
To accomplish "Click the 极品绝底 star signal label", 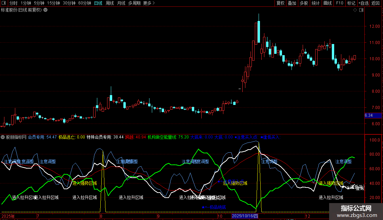I will pyautogui.click(x=214, y=207).
